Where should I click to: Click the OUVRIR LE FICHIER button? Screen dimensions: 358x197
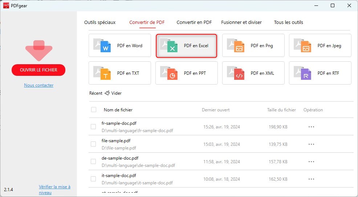38,70
